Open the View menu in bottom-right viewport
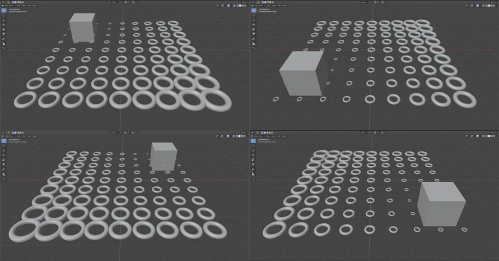The height and width of the screenshot is (261, 499). [x=269, y=136]
